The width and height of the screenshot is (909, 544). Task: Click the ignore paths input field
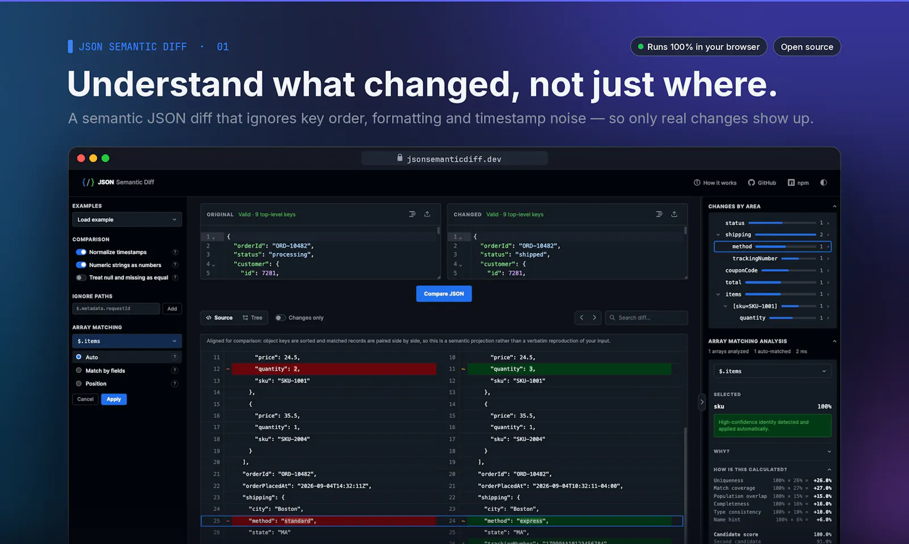116,309
